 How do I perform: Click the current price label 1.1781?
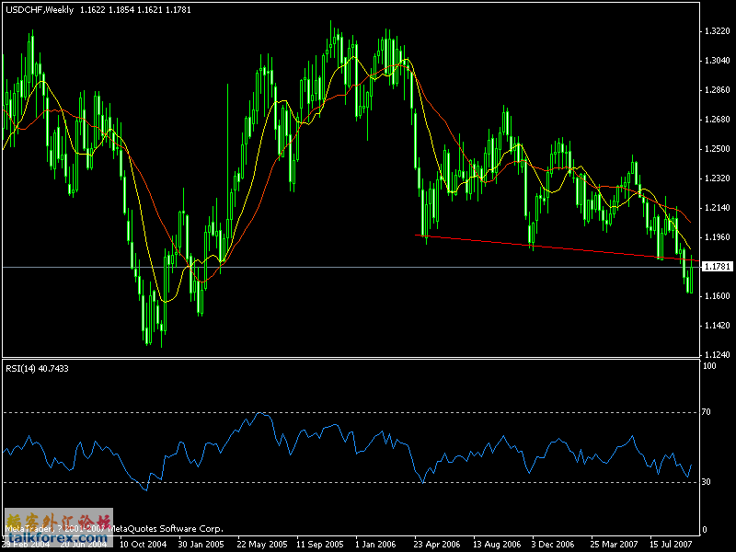click(x=715, y=267)
